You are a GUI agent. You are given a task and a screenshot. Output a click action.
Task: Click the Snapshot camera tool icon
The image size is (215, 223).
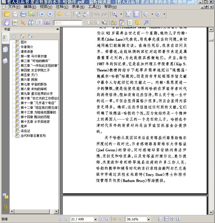[x=47, y=23]
